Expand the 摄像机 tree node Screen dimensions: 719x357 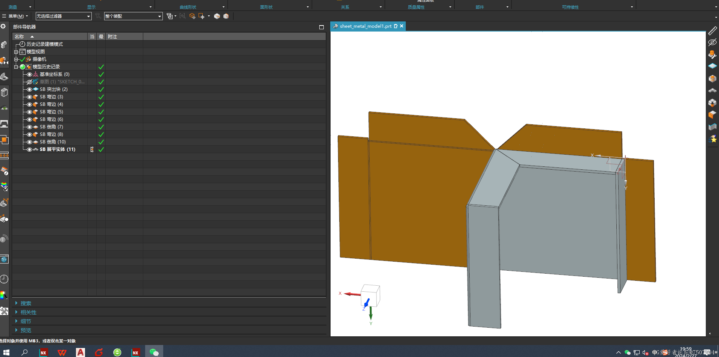coord(16,59)
